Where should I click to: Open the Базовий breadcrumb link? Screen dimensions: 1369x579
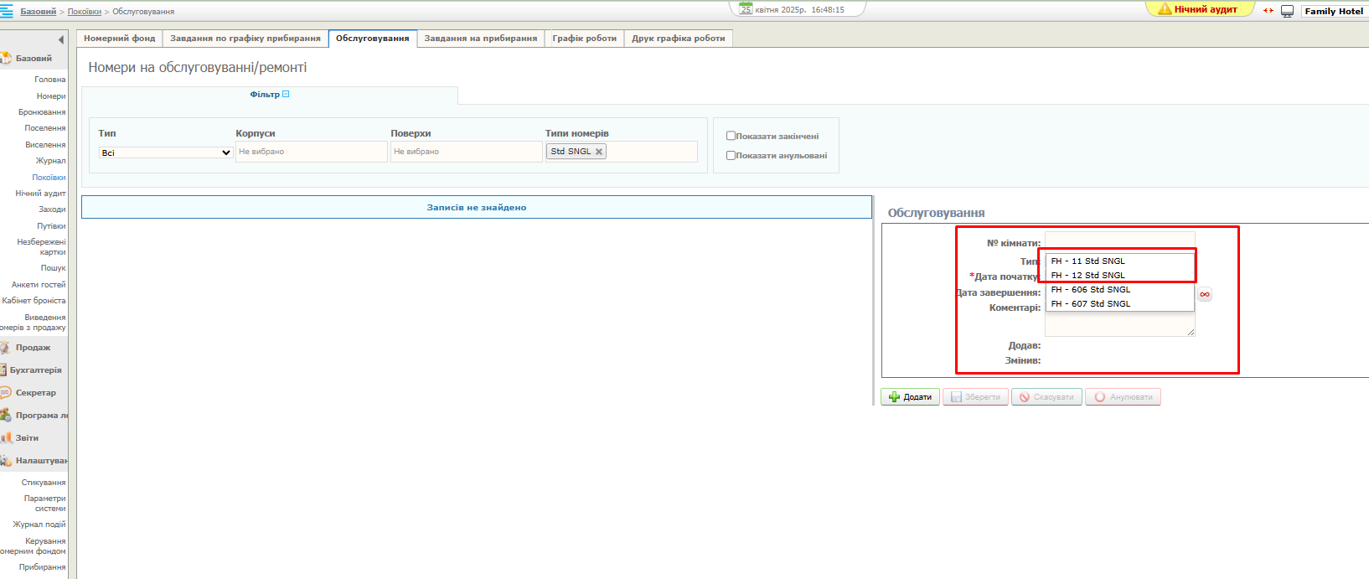(38, 12)
